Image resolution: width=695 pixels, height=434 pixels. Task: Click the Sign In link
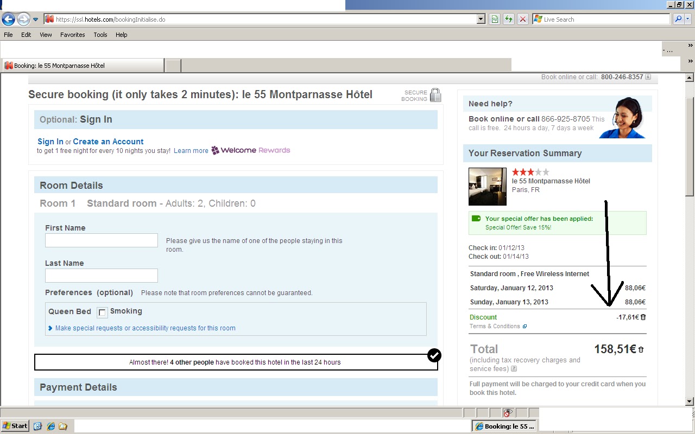pos(50,142)
